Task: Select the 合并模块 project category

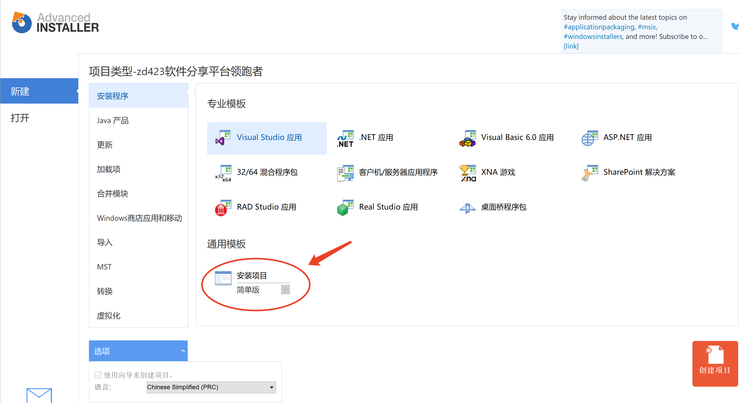Action: pos(112,194)
